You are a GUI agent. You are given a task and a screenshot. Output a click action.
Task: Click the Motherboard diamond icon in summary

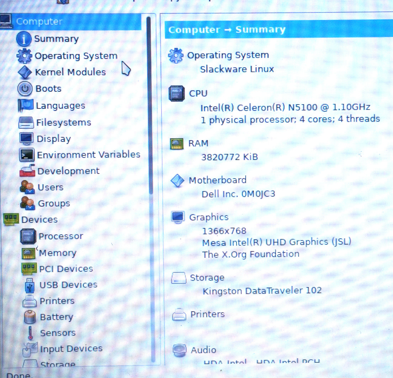coord(177,181)
